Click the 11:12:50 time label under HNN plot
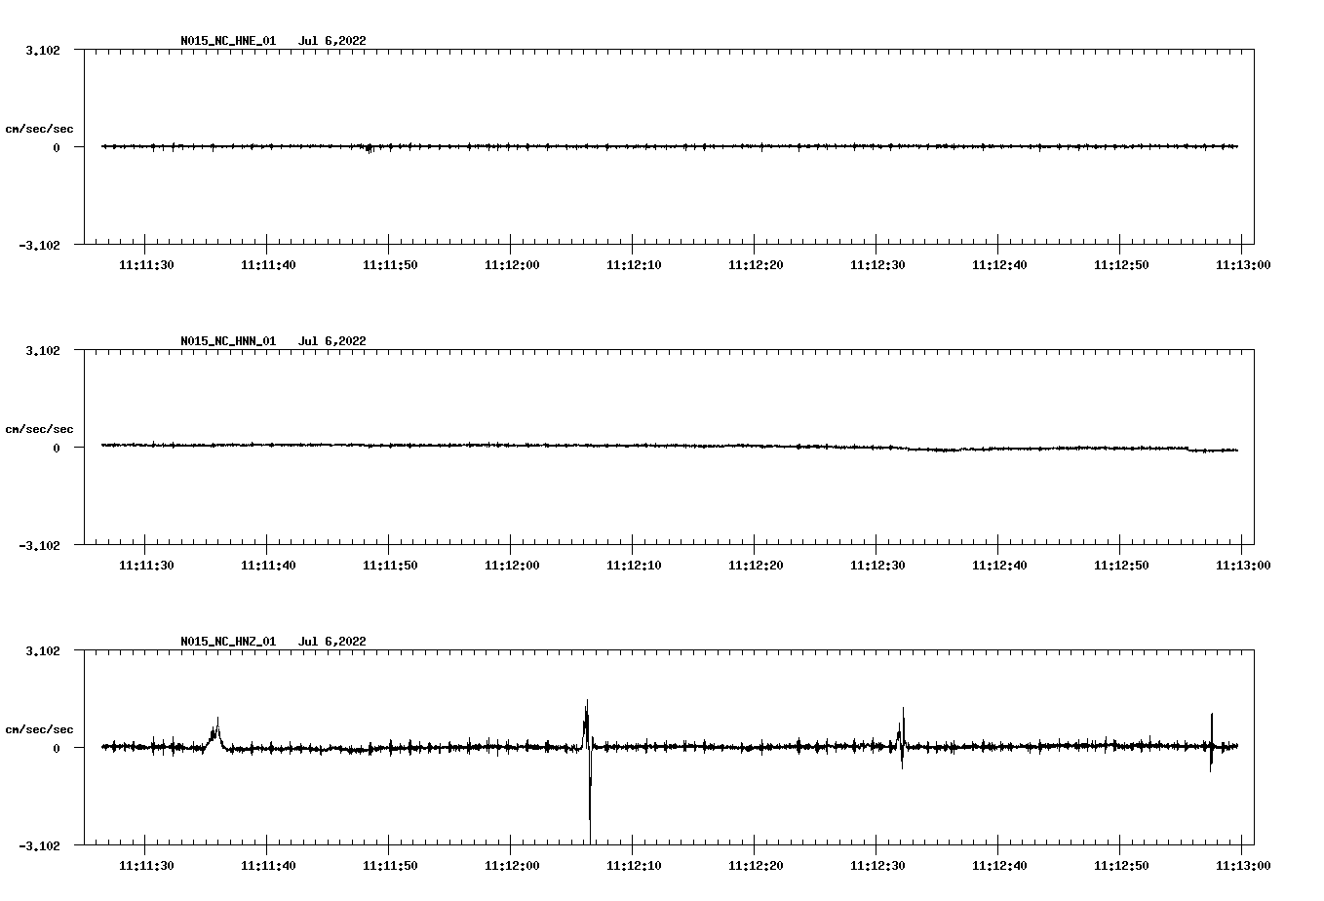 click(x=1121, y=565)
